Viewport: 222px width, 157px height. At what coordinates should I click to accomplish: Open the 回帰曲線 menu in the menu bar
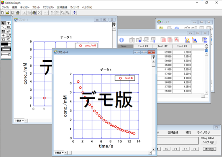click(x=62, y=7)
